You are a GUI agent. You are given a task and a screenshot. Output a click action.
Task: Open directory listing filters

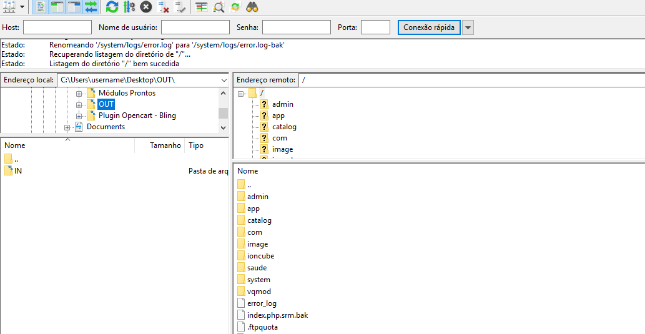coord(201,7)
